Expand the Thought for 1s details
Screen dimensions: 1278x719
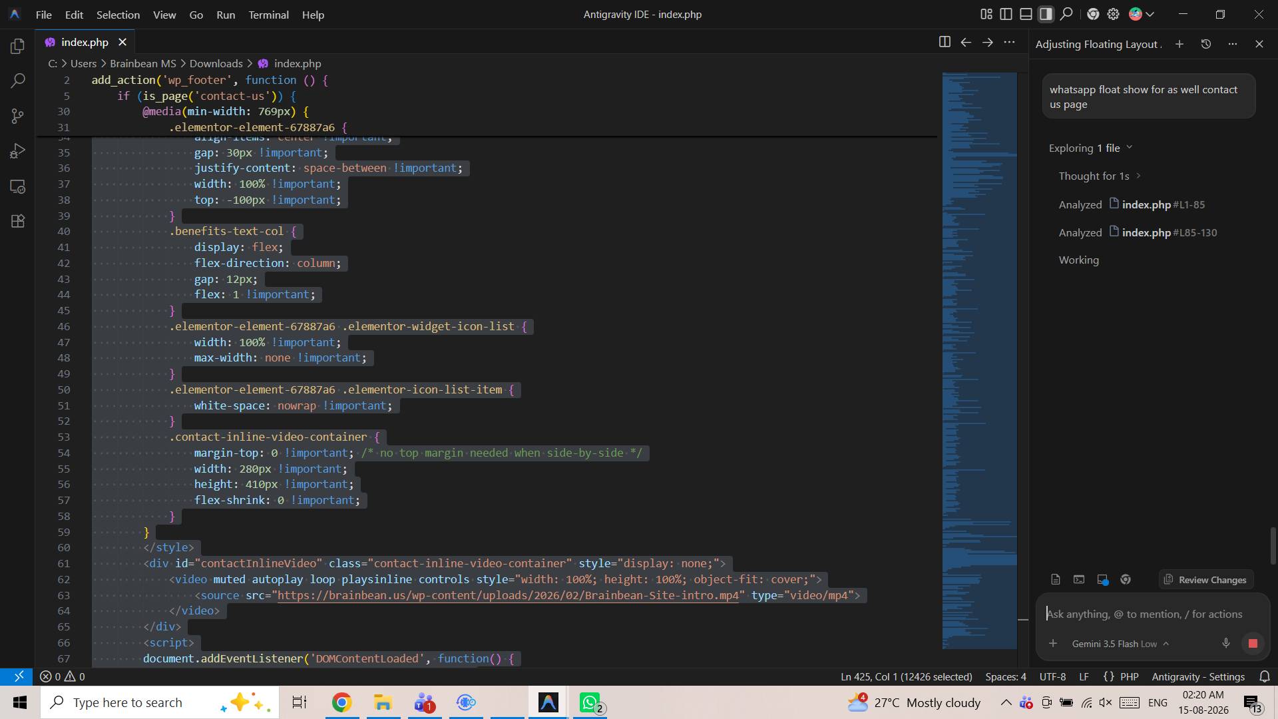[x=1100, y=176]
